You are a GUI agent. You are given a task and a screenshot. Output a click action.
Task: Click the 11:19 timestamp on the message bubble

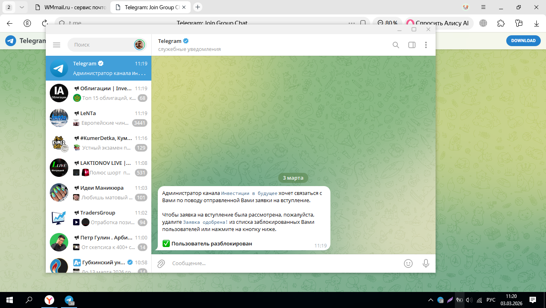[x=320, y=246]
